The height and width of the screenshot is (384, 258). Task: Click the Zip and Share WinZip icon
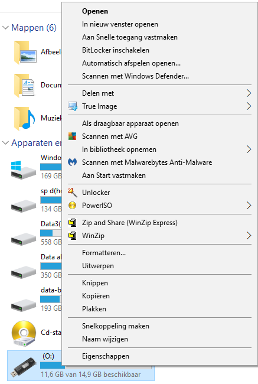point(73,223)
